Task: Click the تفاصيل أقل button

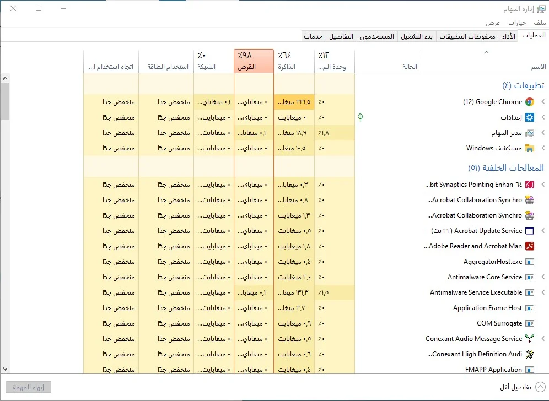Action: (x=523, y=387)
